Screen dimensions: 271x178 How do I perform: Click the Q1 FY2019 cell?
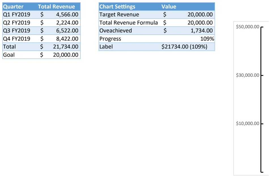tap(20, 14)
